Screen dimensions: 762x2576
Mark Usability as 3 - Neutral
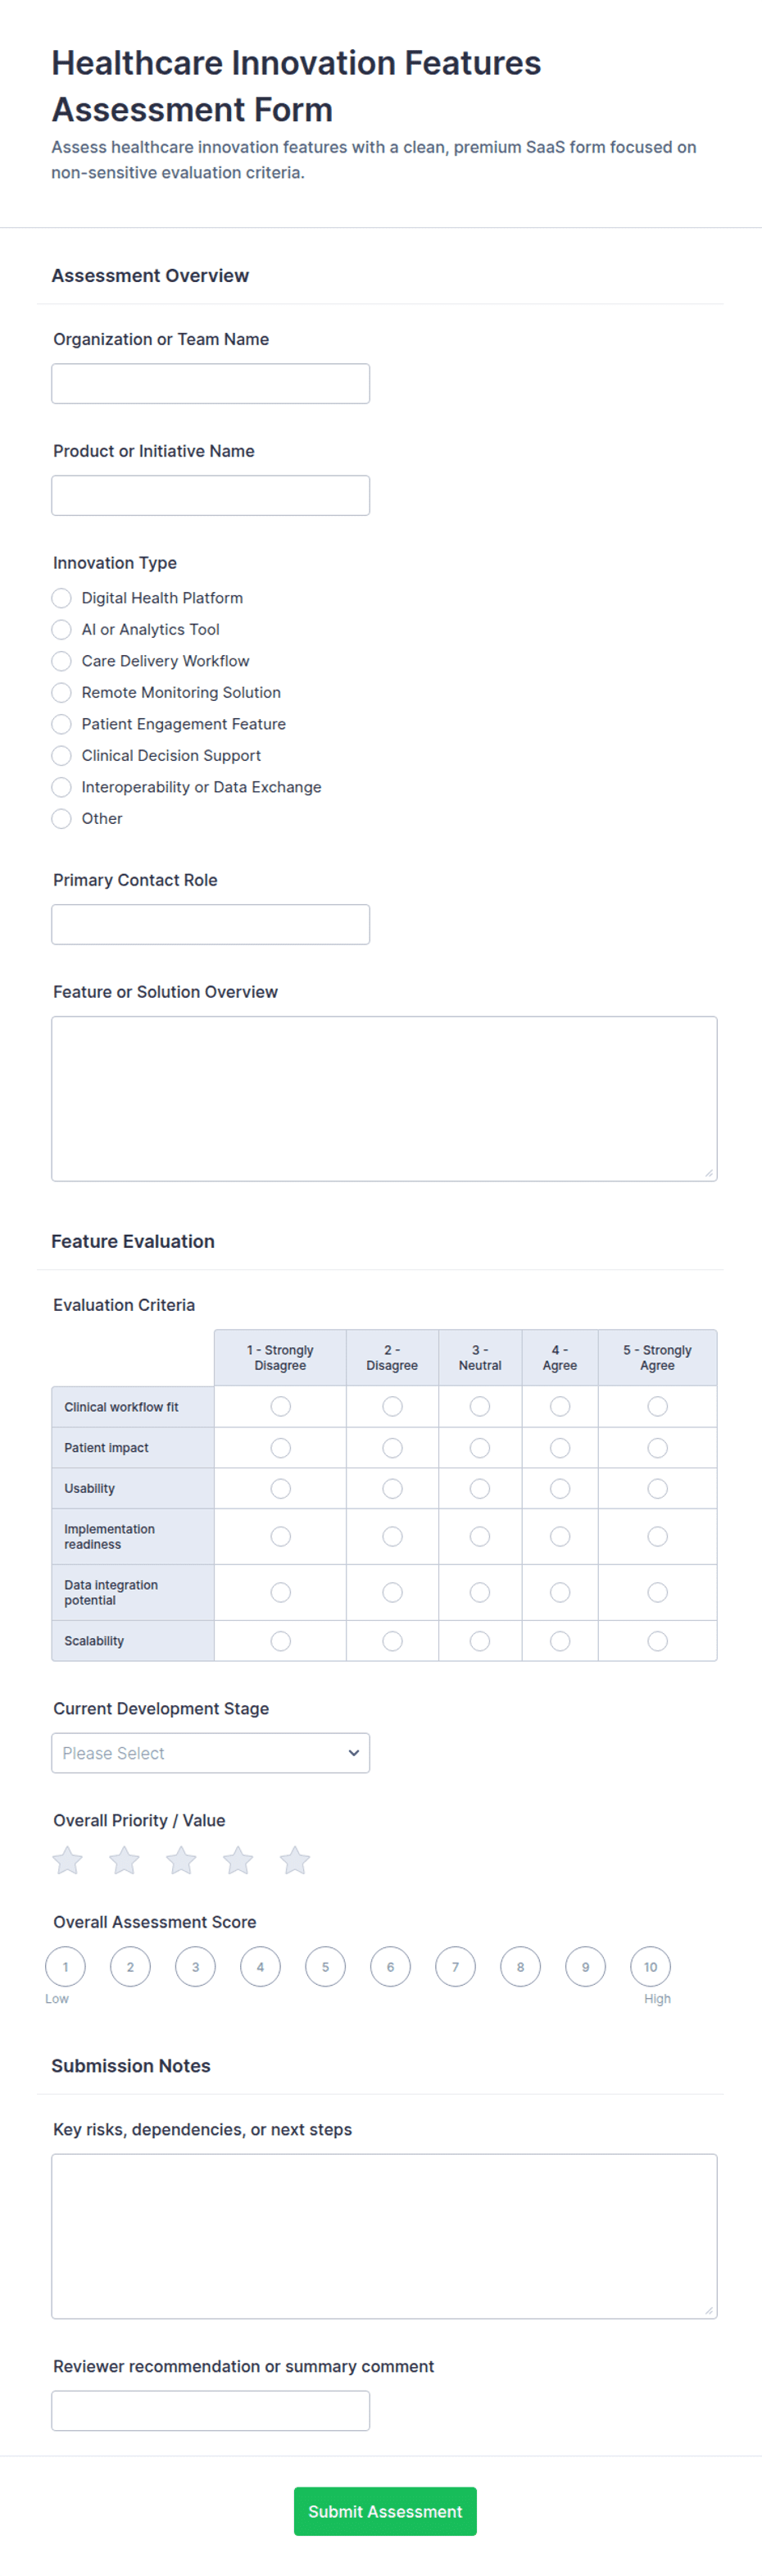480,1488
